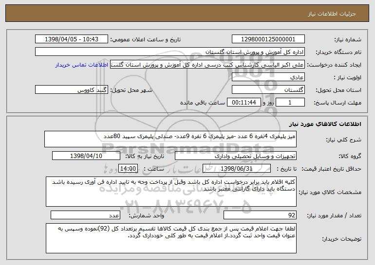This screenshot has height=265, width=375.
Task: Click the goods group field تجهیزات و وسایل
Action: 236,156
